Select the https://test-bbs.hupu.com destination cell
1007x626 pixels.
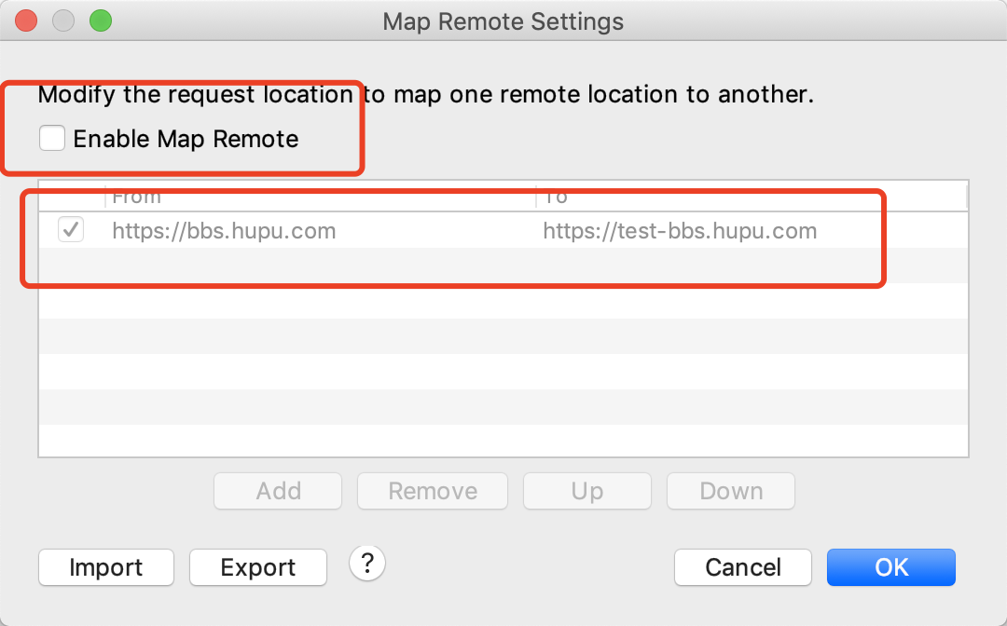[680, 231]
